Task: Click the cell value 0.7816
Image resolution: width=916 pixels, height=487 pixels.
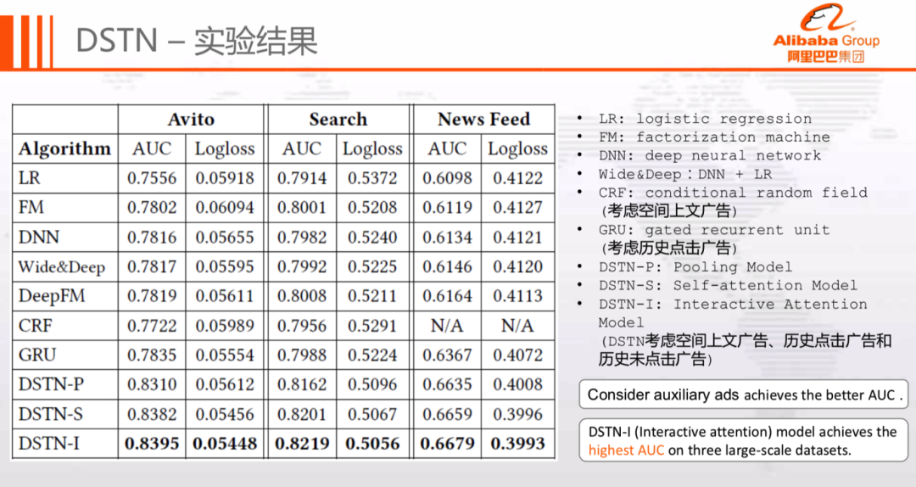Action: click(152, 237)
